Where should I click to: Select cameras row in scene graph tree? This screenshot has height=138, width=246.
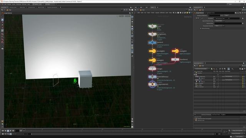[201, 84]
